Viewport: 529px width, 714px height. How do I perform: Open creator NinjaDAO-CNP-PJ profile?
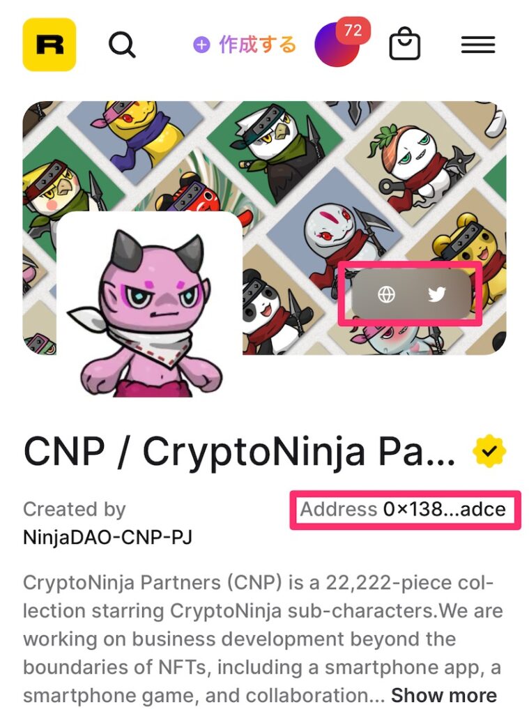(x=107, y=538)
